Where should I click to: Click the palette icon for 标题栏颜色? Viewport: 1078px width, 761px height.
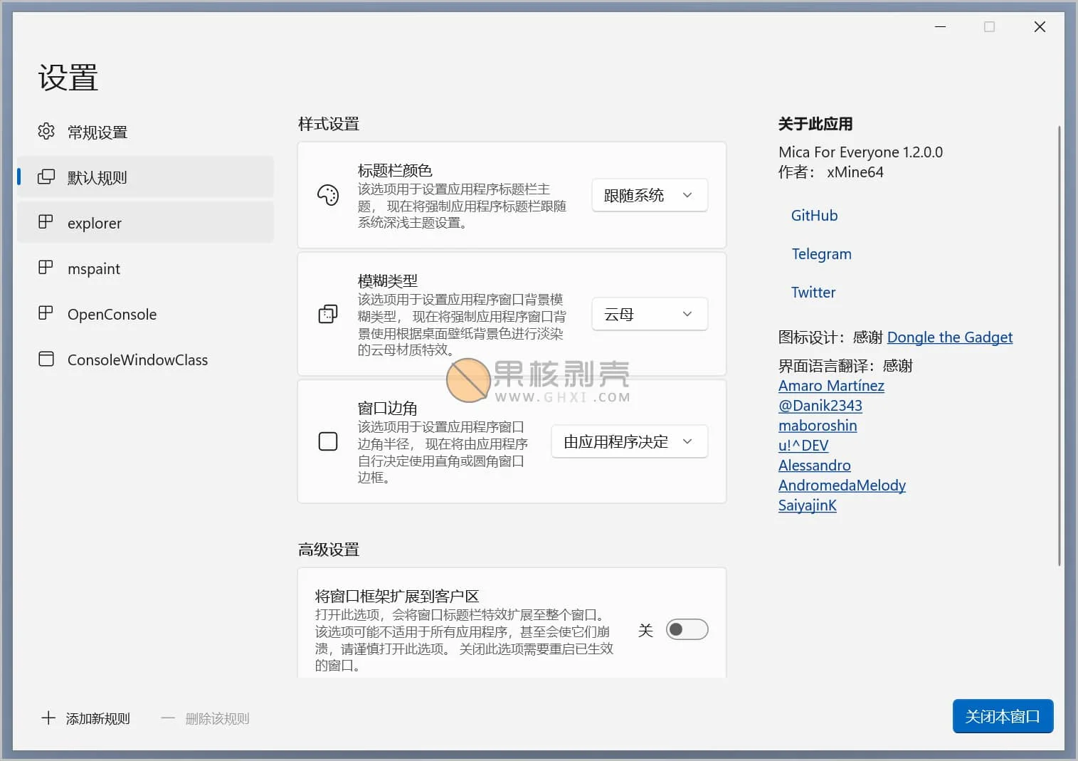(x=328, y=196)
